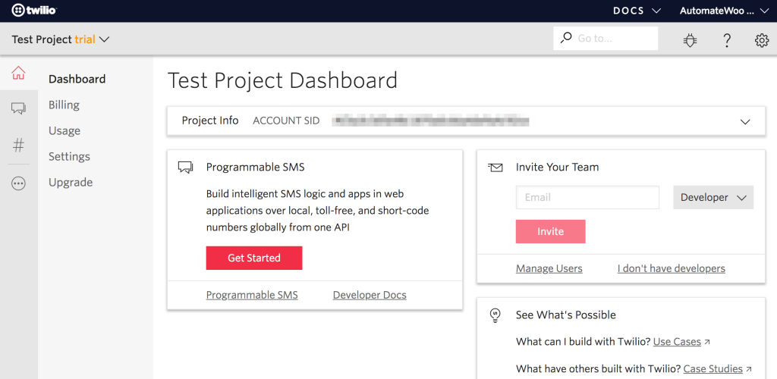Follow the Manage Users link
777x379 pixels.
pyautogui.click(x=549, y=268)
